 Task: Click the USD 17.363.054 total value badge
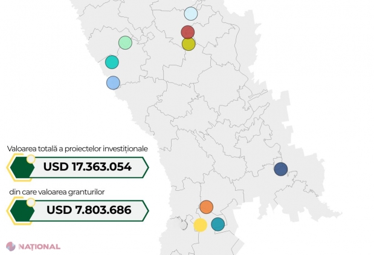click(x=78, y=167)
